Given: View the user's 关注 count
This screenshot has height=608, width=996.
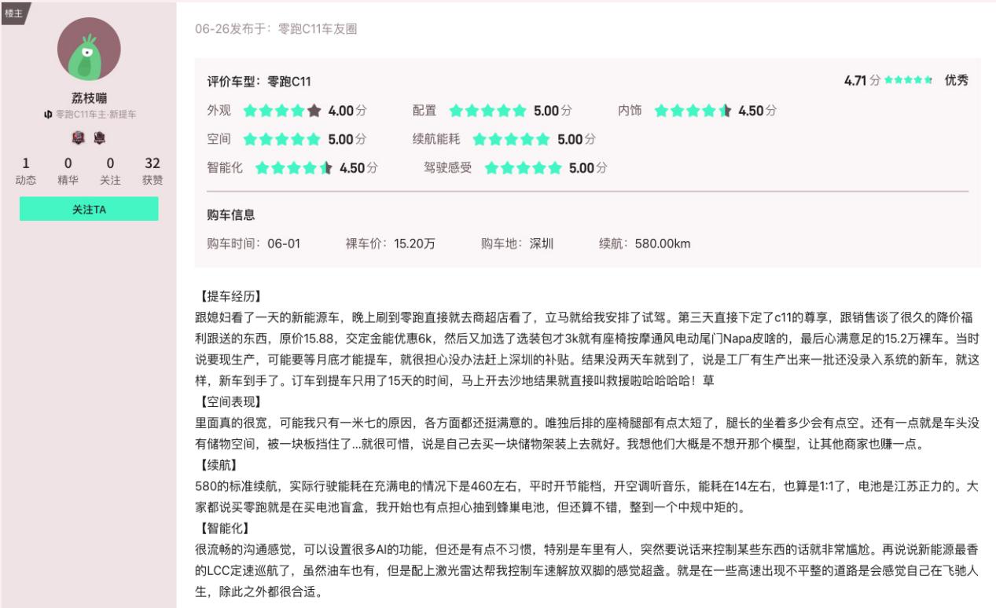Looking at the screenshot, I should 110,171.
